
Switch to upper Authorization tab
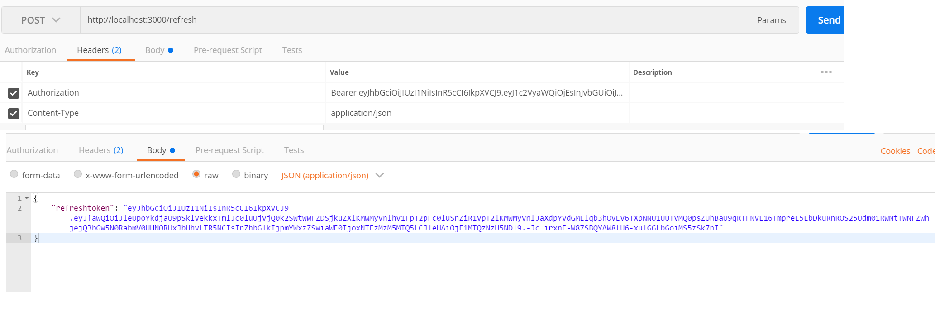click(30, 50)
